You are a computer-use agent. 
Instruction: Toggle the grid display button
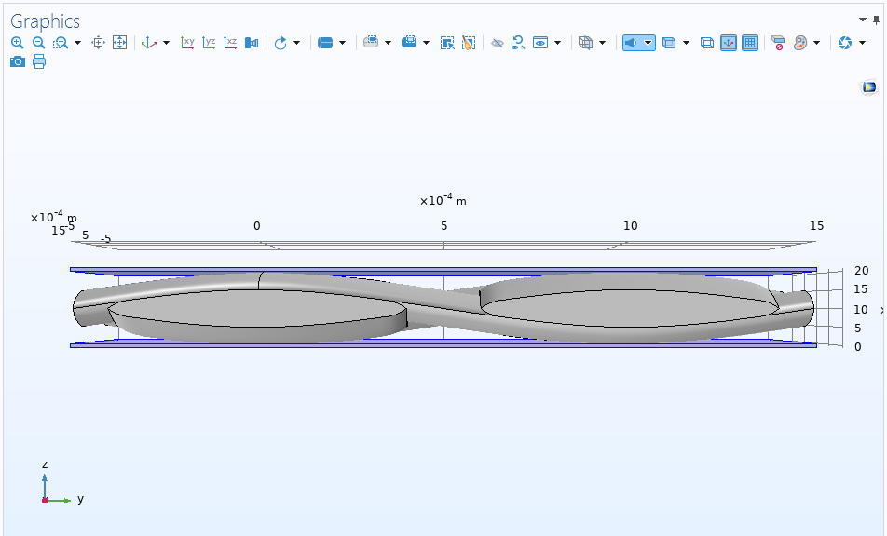tap(750, 43)
